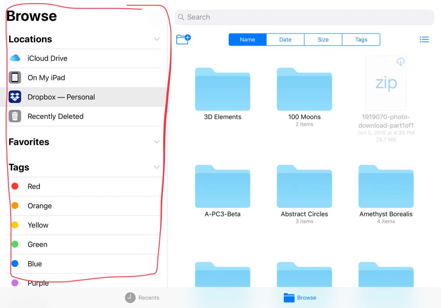The image size is (441, 308).
Task: Collapse the Locations section
Action: (156, 39)
